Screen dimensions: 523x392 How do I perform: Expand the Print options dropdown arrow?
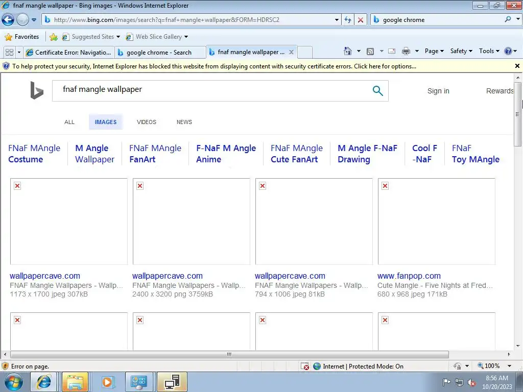[417, 51]
